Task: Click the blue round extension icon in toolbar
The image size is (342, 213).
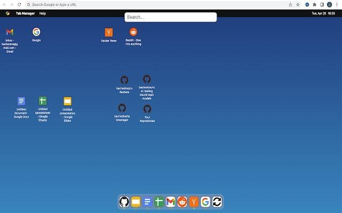Action: [x=307, y=5]
